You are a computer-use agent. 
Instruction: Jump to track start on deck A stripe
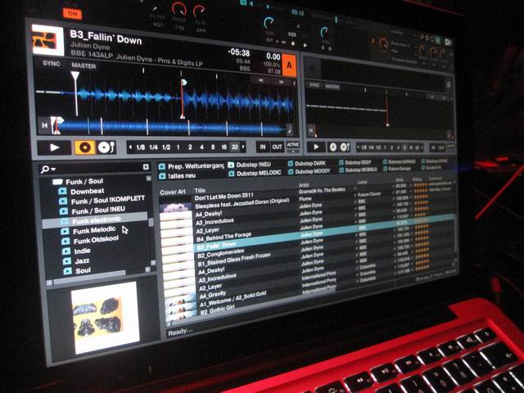pos(44,125)
